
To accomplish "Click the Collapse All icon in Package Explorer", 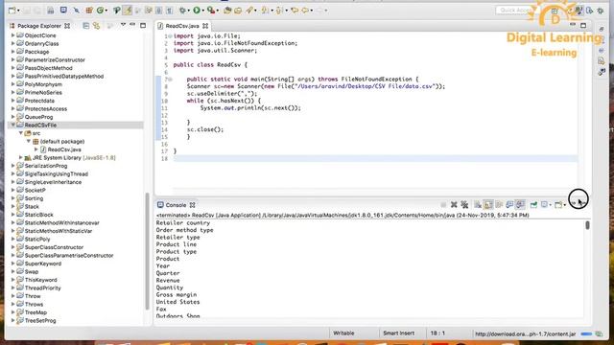I will click(85, 26).
